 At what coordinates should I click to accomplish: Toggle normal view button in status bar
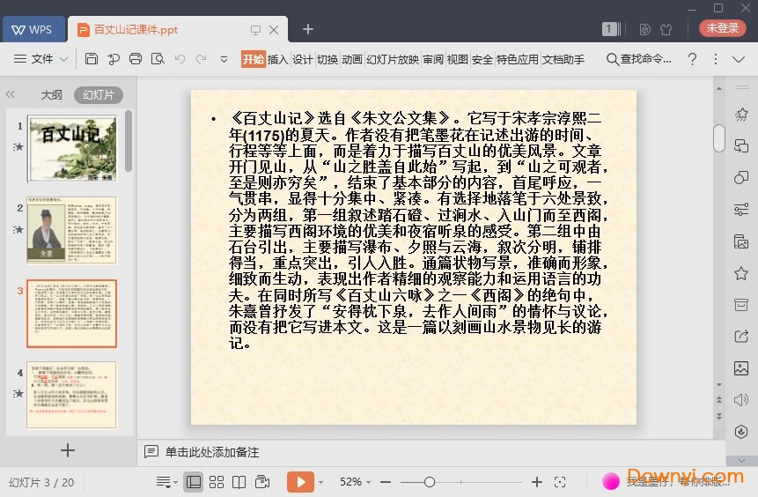pos(193,482)
